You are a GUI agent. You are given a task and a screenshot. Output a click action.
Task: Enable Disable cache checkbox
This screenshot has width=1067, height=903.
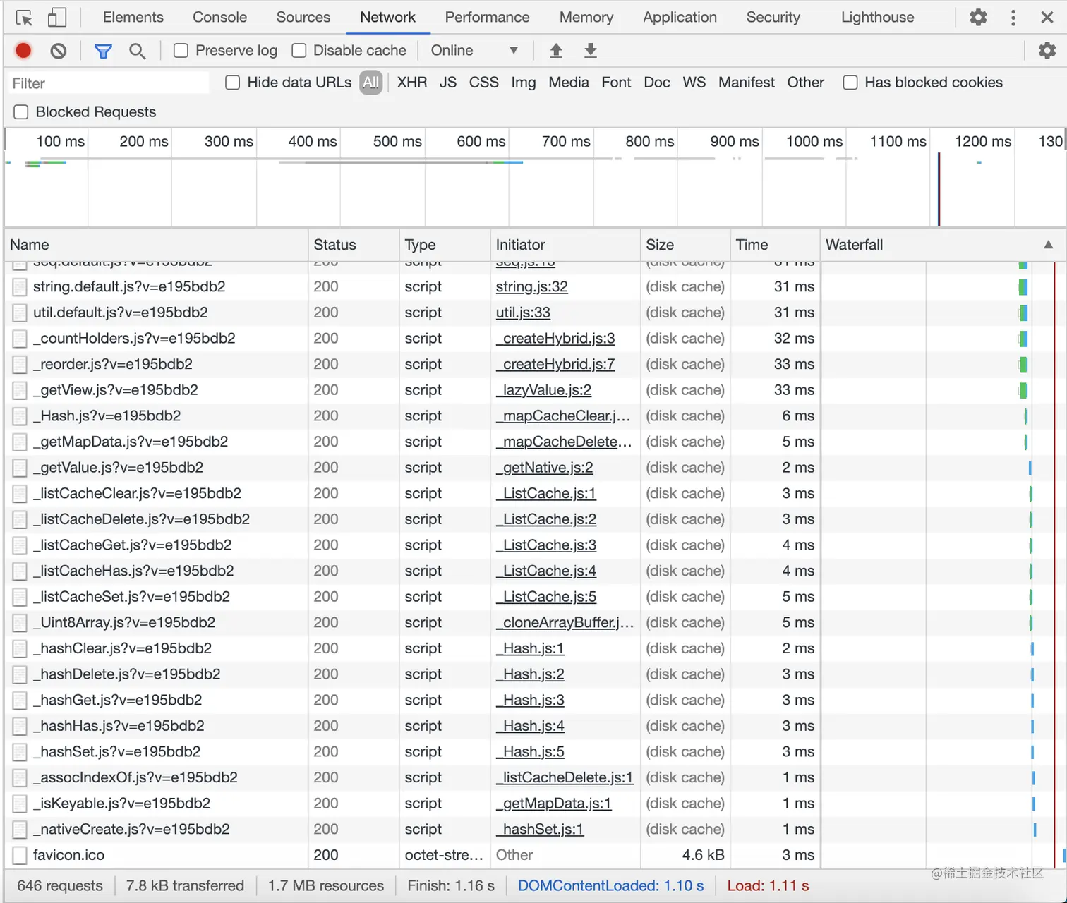click(299, 50)
